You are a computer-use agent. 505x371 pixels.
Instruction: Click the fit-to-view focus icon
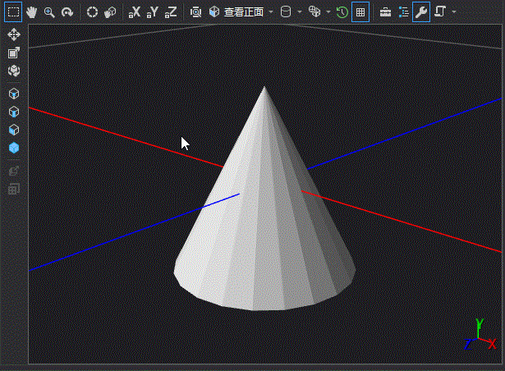195,12
